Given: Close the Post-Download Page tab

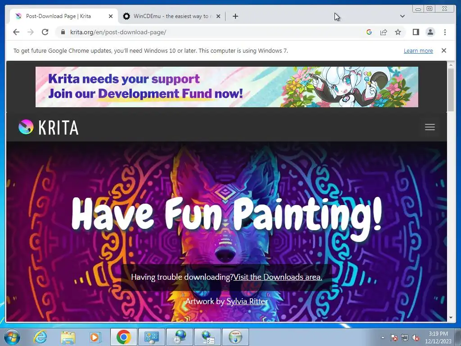Looking at the screenshot, I should click(x=111, y=16).
